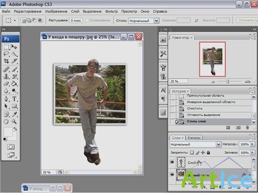Select the Zoom tool
Image resolution: width=258 pixels, height=193 pixels.
(x=15, y=122)
